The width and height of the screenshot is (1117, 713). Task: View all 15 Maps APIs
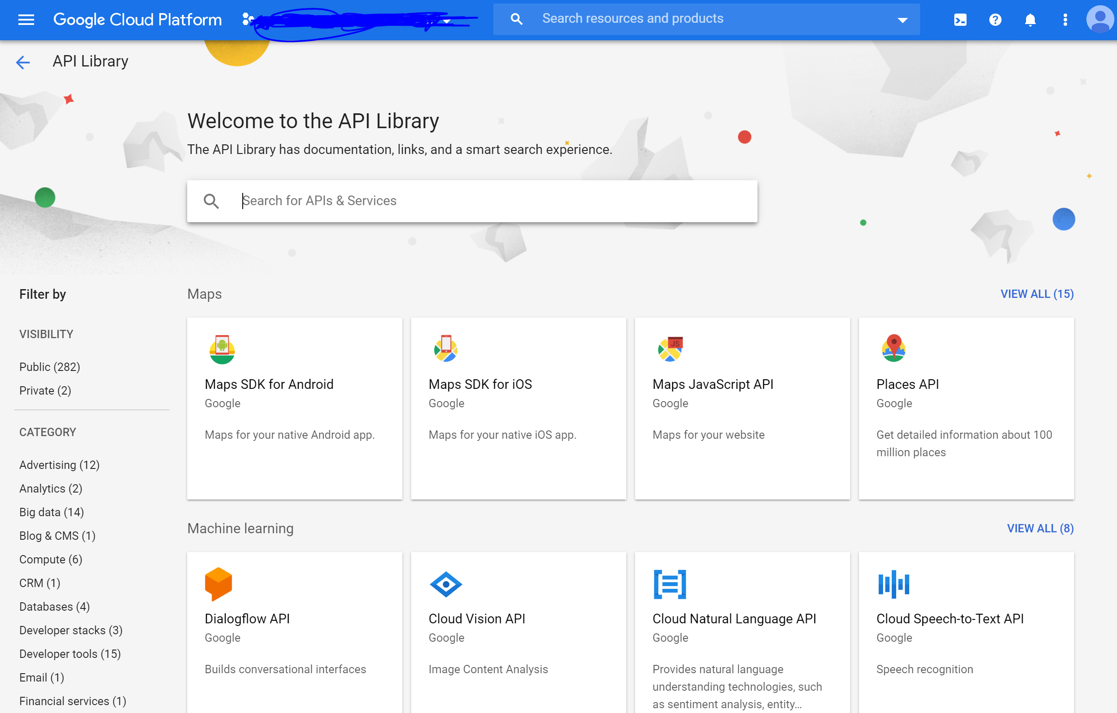coord(1037,294)
